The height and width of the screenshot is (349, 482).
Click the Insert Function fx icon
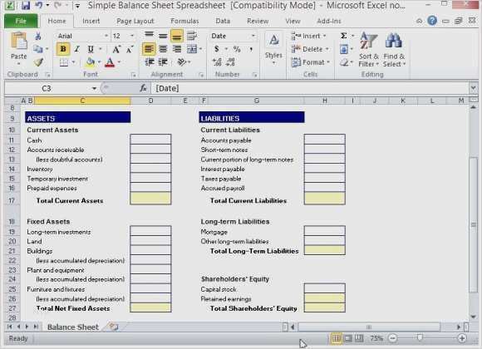point(143,89)
